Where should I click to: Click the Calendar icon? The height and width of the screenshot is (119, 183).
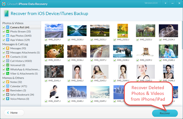point(8,86)
